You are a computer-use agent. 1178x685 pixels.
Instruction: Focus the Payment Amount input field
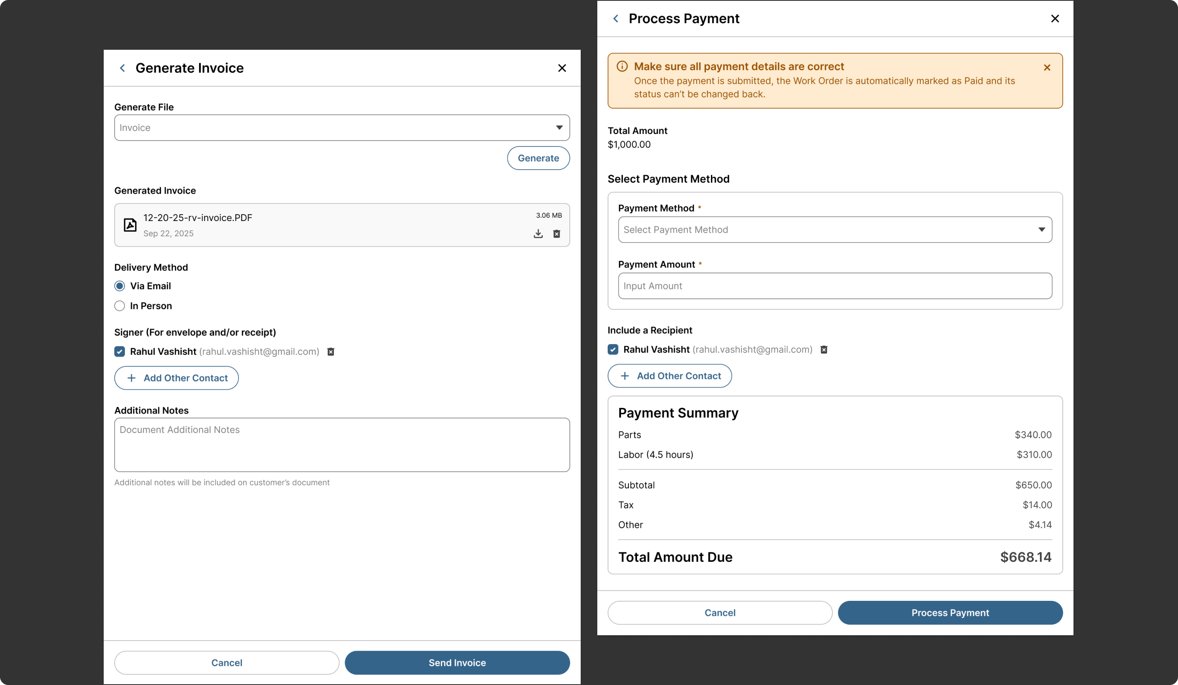tap(835, 286)
